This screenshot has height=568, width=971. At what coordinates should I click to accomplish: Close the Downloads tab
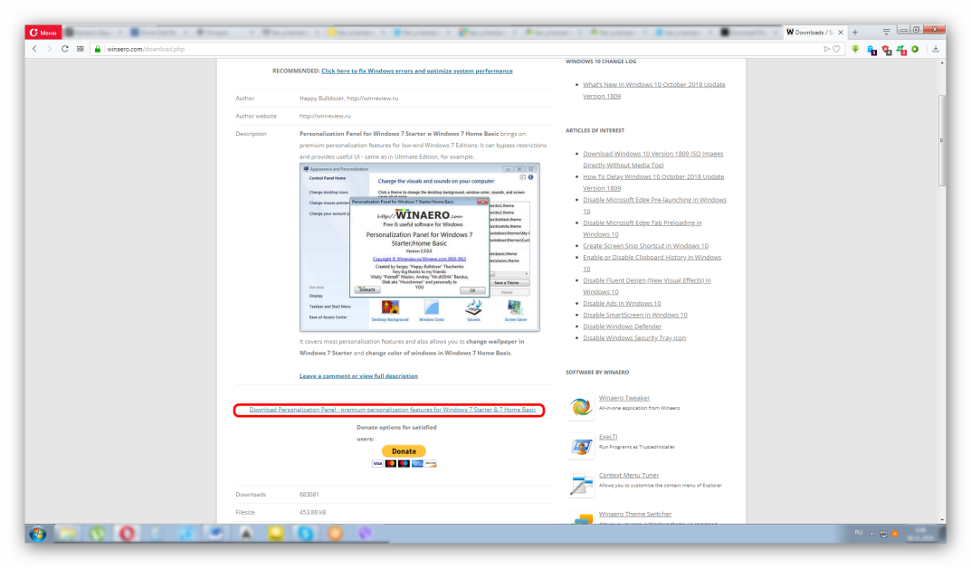[x=841, y=33]
